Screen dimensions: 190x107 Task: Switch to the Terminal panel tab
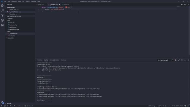click(63, 60)
